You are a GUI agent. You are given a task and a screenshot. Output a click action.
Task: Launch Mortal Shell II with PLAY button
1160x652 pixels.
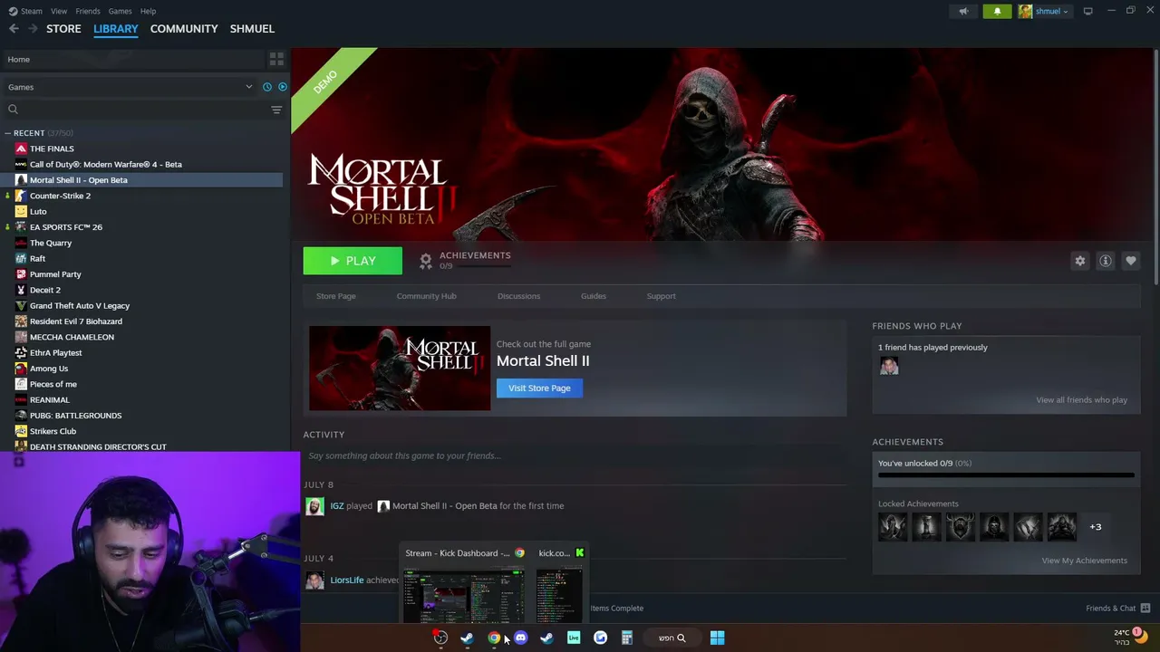(x=353, y=261)
